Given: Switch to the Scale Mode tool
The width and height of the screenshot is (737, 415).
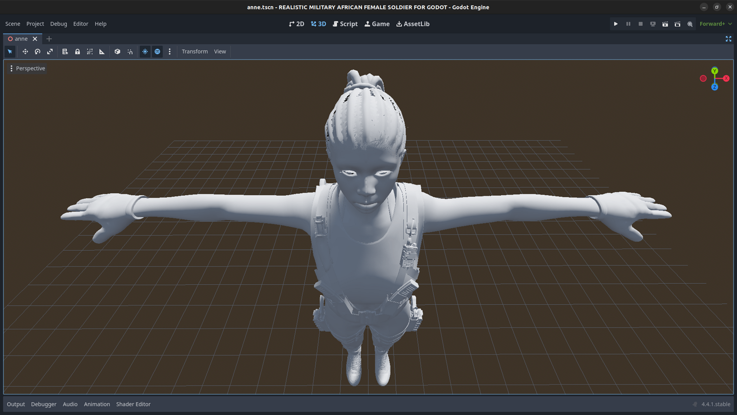Looking at the screenshot, I should 50,52.
